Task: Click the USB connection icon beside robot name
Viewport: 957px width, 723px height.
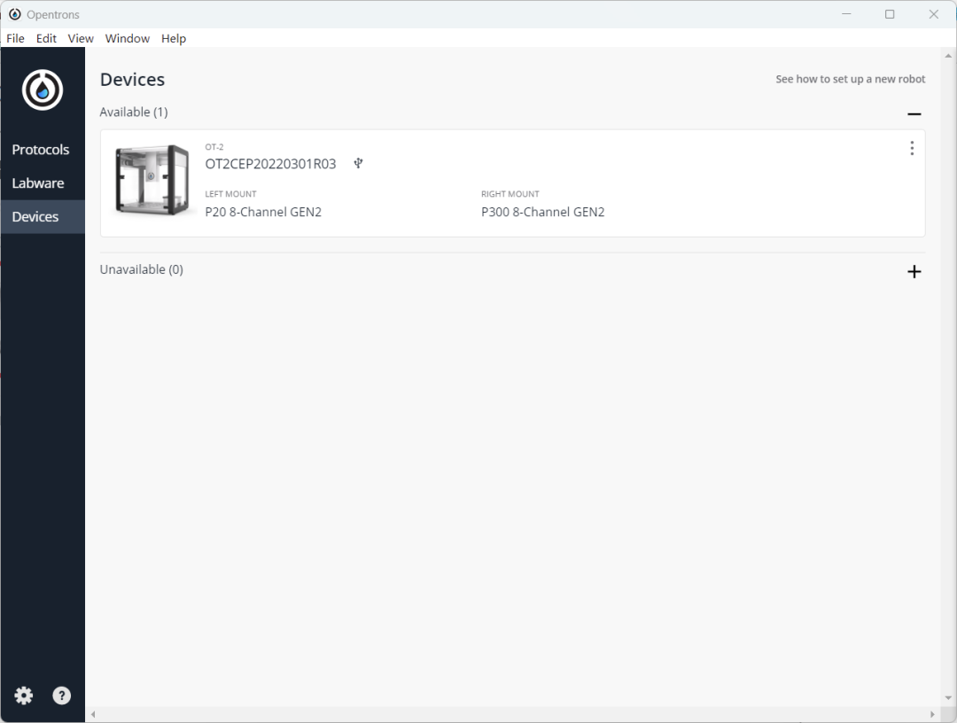Action: pos(358,163)
